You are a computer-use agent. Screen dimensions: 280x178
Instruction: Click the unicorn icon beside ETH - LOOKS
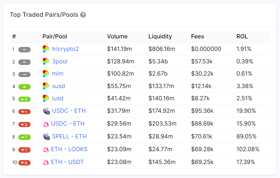[x=46, y=149]
